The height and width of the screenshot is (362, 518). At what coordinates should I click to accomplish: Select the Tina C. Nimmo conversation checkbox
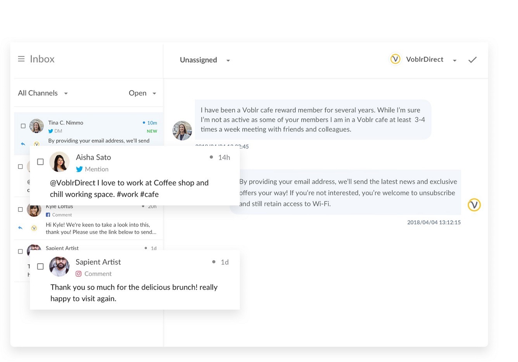23,126
